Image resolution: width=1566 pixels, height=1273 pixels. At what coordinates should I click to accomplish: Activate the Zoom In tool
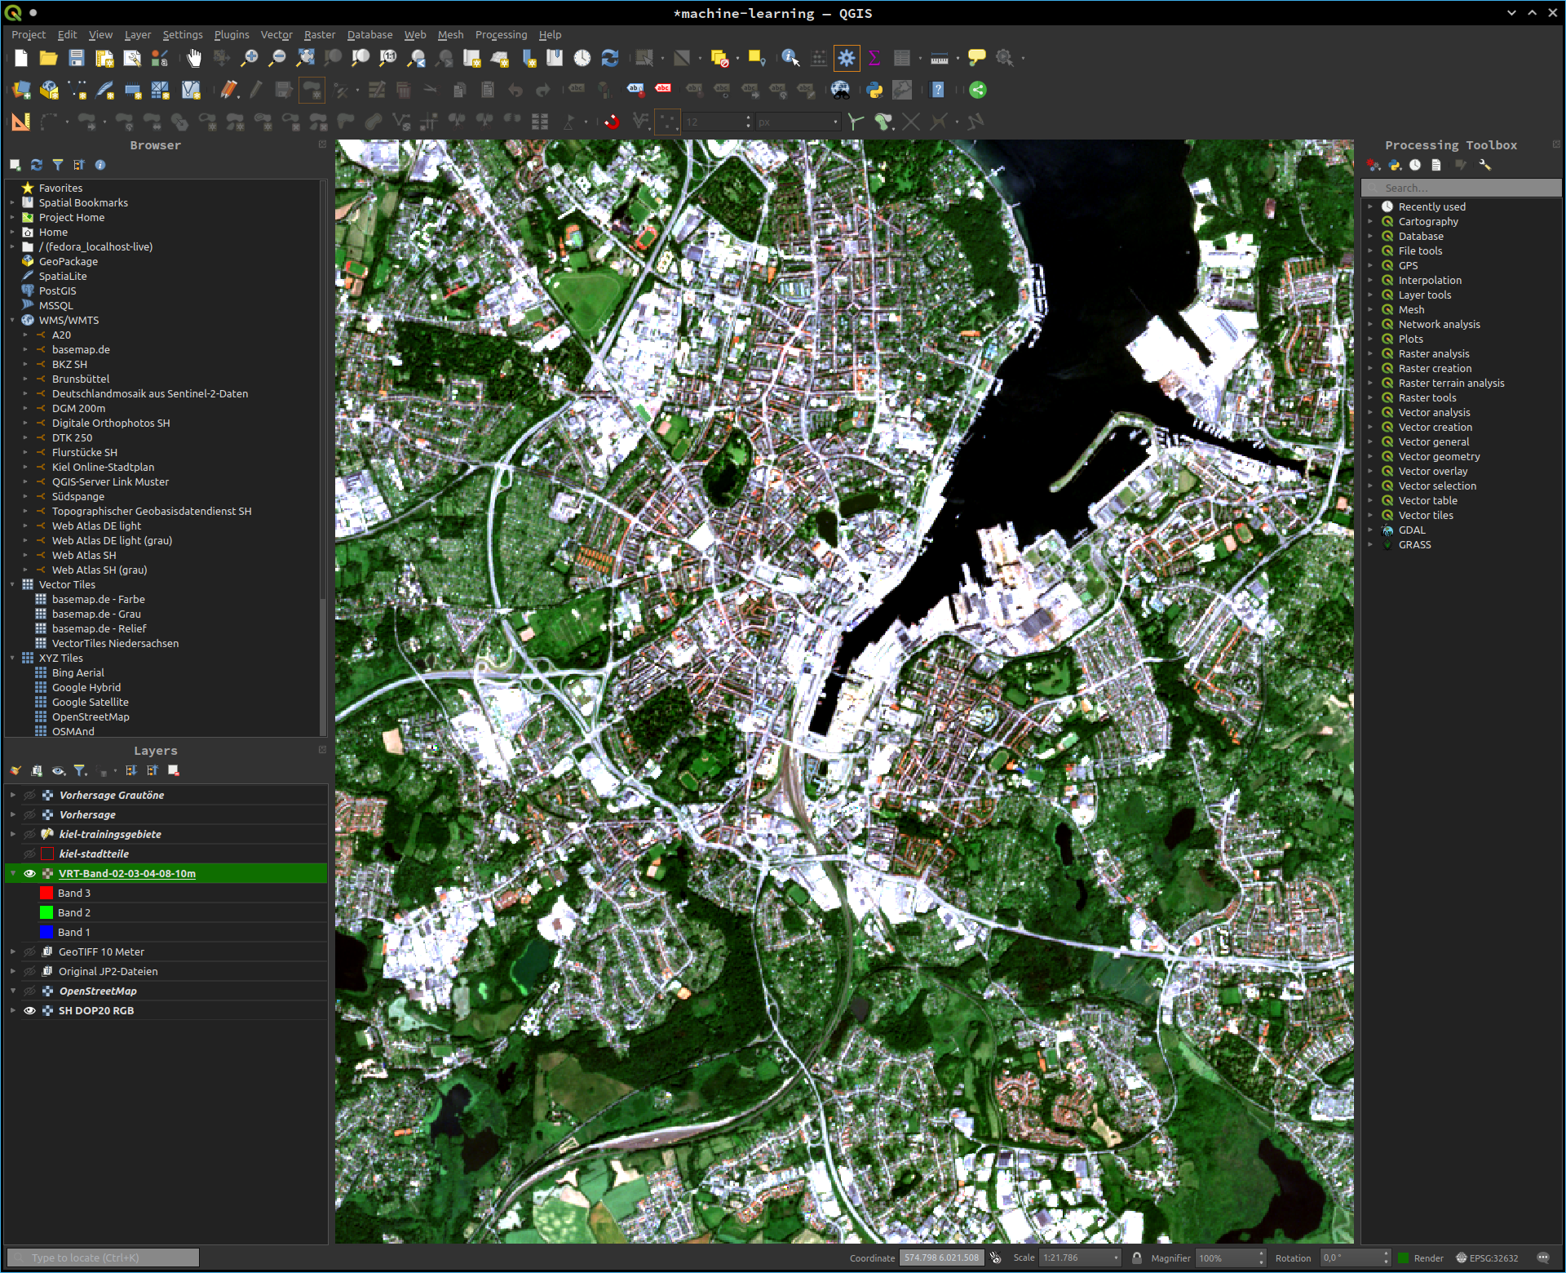pyautogui.click(x=250, y=58)
